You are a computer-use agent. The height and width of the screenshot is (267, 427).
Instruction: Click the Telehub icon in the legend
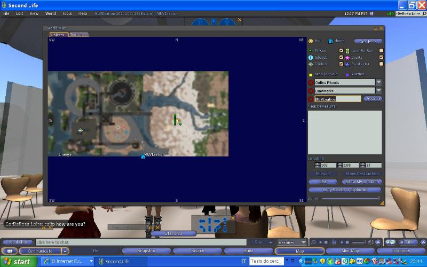click(x=311, y=64)
